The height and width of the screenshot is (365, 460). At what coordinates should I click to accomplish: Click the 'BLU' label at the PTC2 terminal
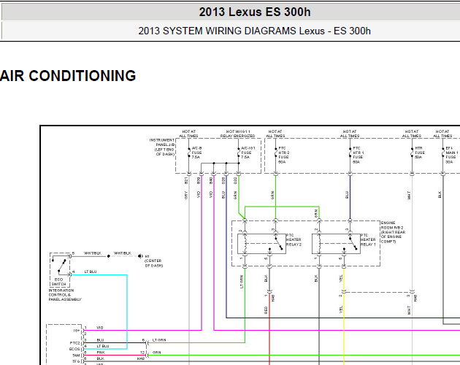[x=100, y=340]
